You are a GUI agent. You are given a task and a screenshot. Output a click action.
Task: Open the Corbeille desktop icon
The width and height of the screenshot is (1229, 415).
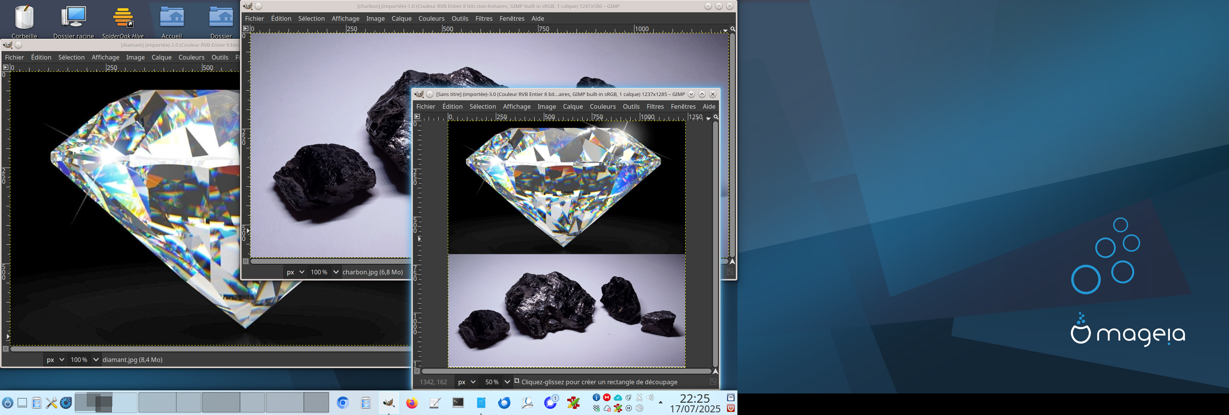click(x=24, y=22)
